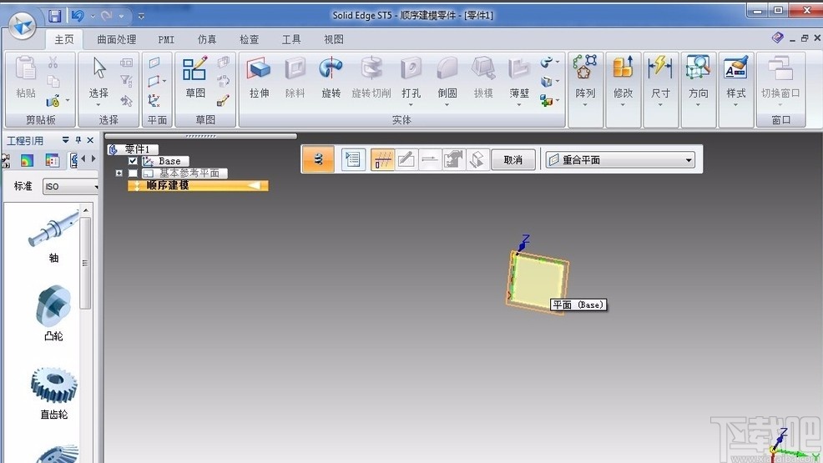Click the rainbow gradient tab icon in 工程引用 panel
823x463 pixels.
27,160
